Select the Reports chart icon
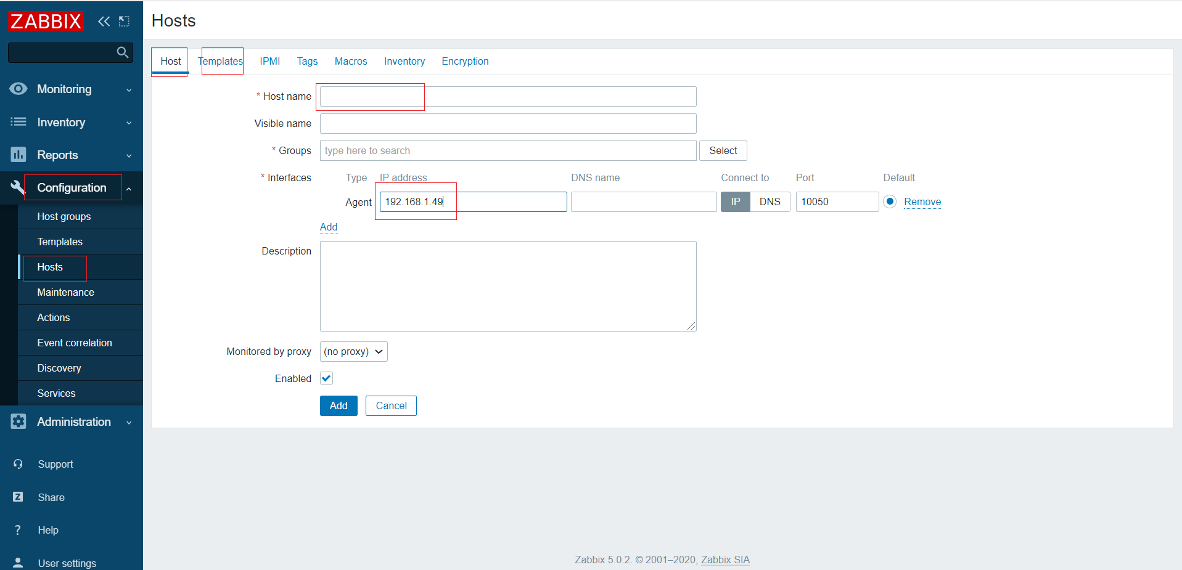 click(18, 155)
